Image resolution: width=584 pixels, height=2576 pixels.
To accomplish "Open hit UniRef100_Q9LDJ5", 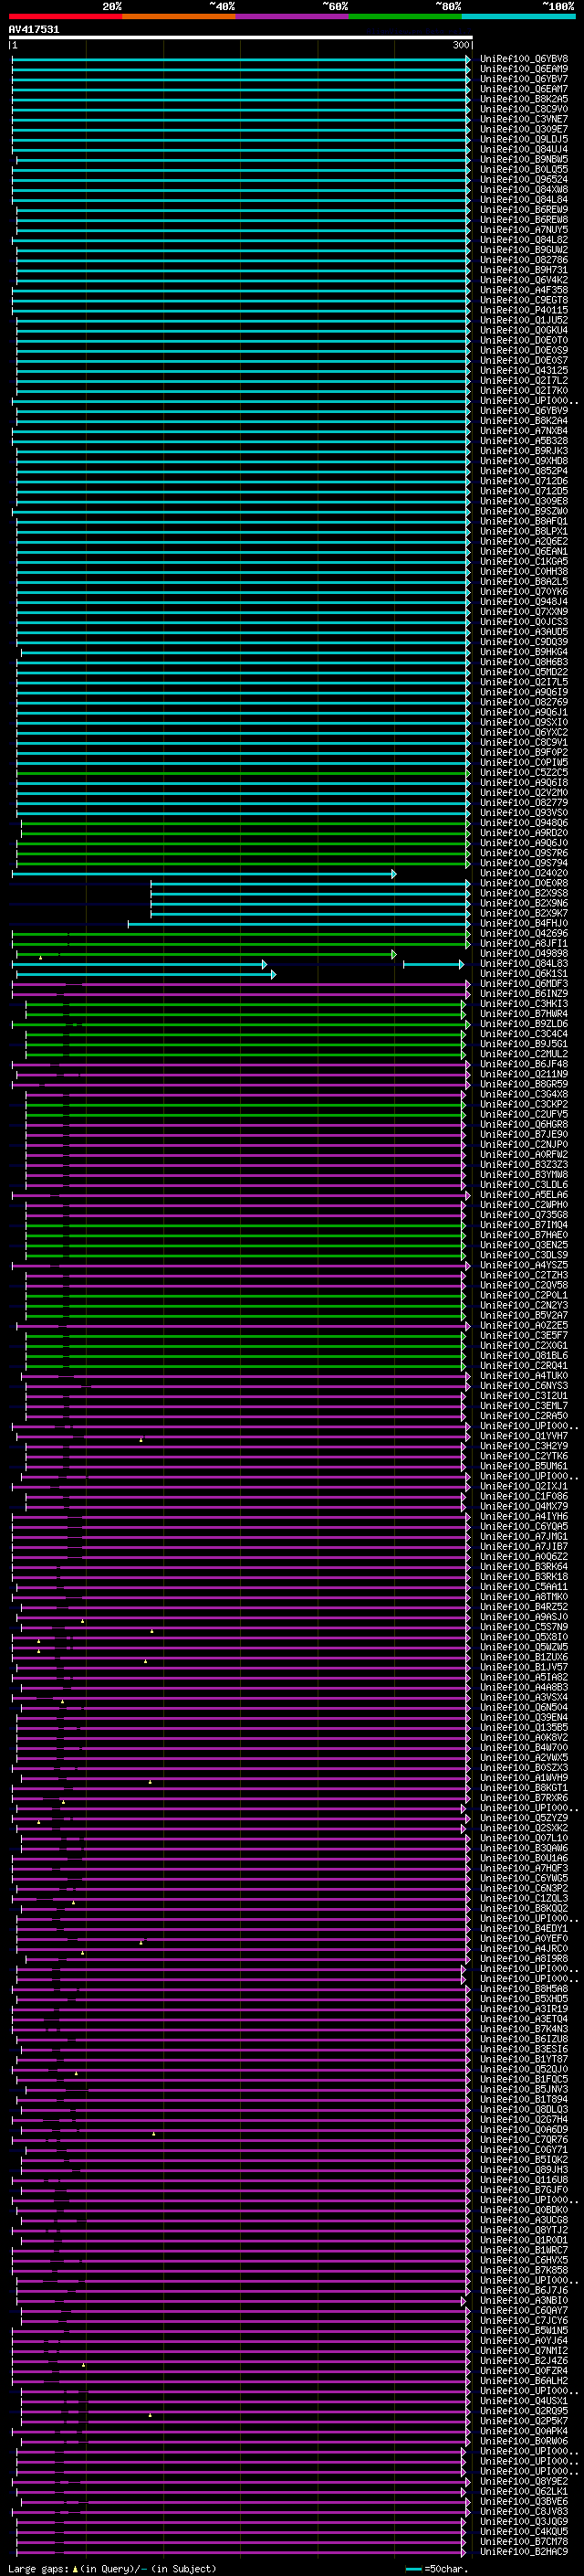I will [524, 140].
